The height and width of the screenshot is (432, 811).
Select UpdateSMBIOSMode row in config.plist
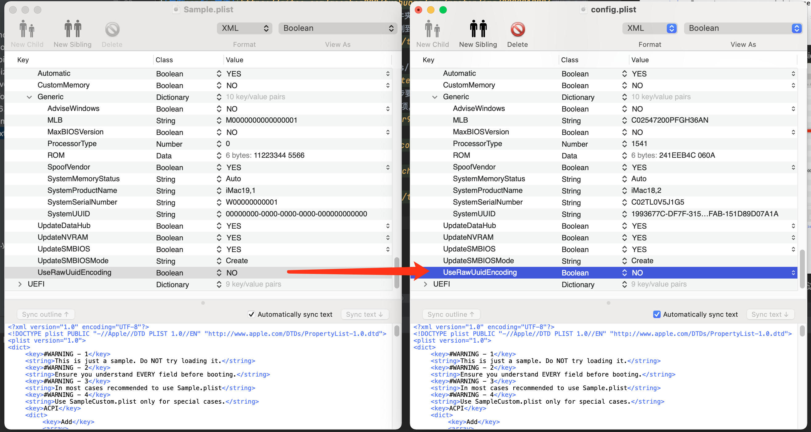604,261
